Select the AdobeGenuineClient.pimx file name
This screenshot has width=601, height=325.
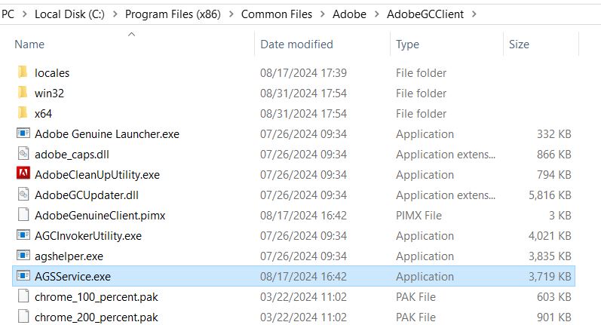[x=100, y=215]
